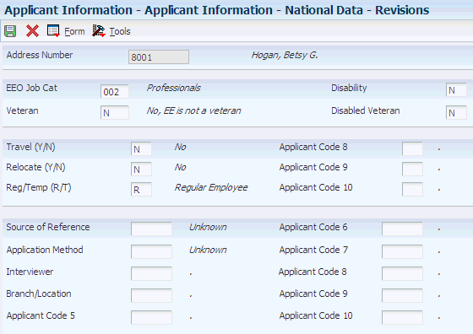Click the Applicant Information window title text
This screenshot has width=473, height=334.
(x=216, y=10)
